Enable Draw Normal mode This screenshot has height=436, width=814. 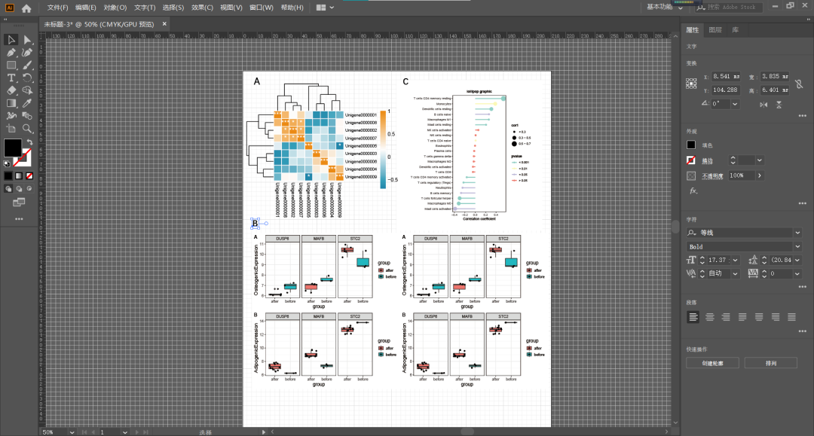tap(8, 189)
